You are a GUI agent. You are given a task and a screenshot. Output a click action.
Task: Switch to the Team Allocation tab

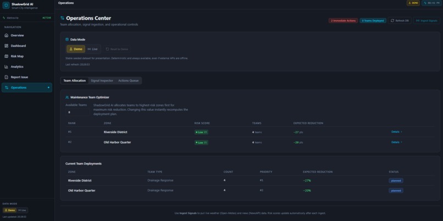[74, 81]
